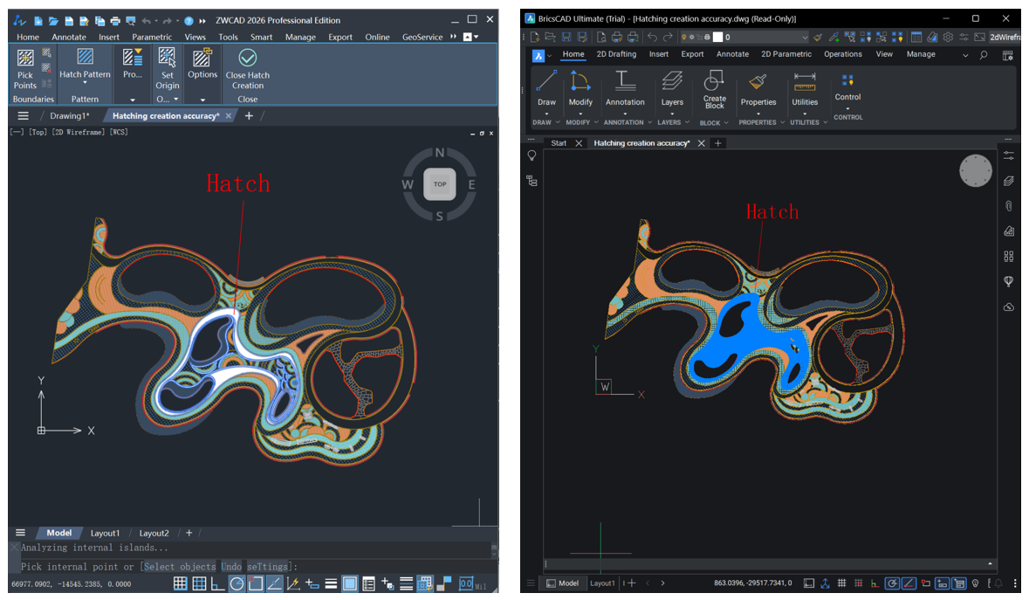Click Set Origin hatch tool in ZWCAD
The height and width of the screenshot is (600, 1029).
[168, 69]
